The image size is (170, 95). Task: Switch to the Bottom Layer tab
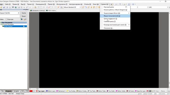point(51,91)
